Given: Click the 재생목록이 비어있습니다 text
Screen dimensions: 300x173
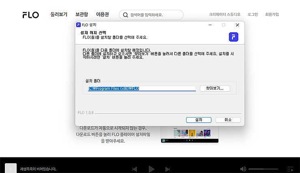Looking at the screenshot, I should click(38, 169).
